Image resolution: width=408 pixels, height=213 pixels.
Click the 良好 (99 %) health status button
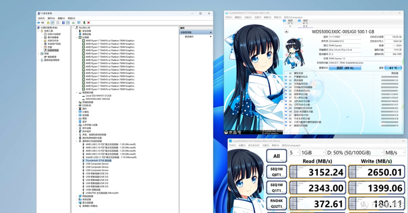[x=345, y=68]
